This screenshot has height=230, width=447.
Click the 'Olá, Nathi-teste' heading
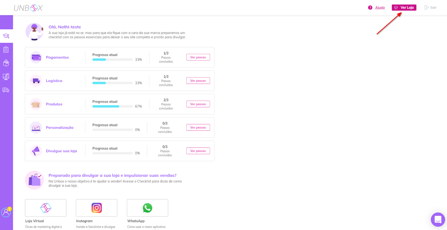(65, 27)
